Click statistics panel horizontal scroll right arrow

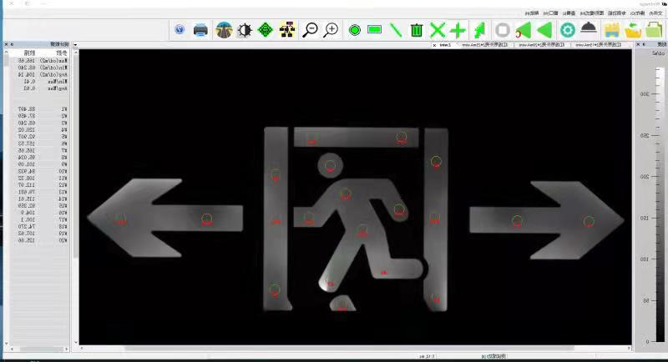pyautogui.click(x=66, y=349)
